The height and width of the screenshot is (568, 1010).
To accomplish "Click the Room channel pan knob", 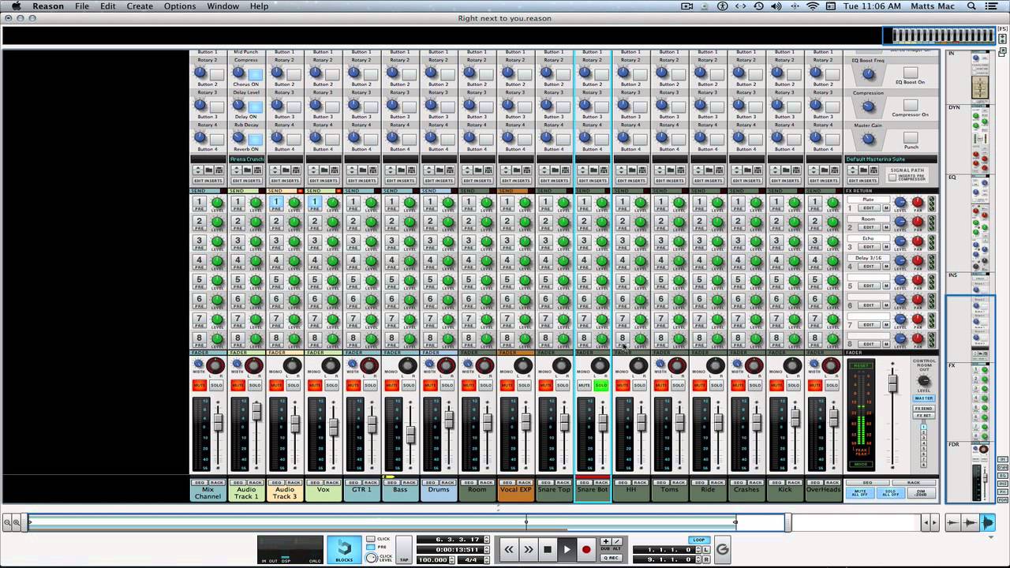I will coord(484,365).
